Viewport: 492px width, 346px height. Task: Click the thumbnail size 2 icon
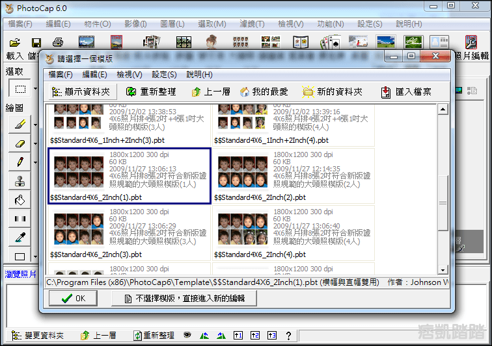point(255,336)
